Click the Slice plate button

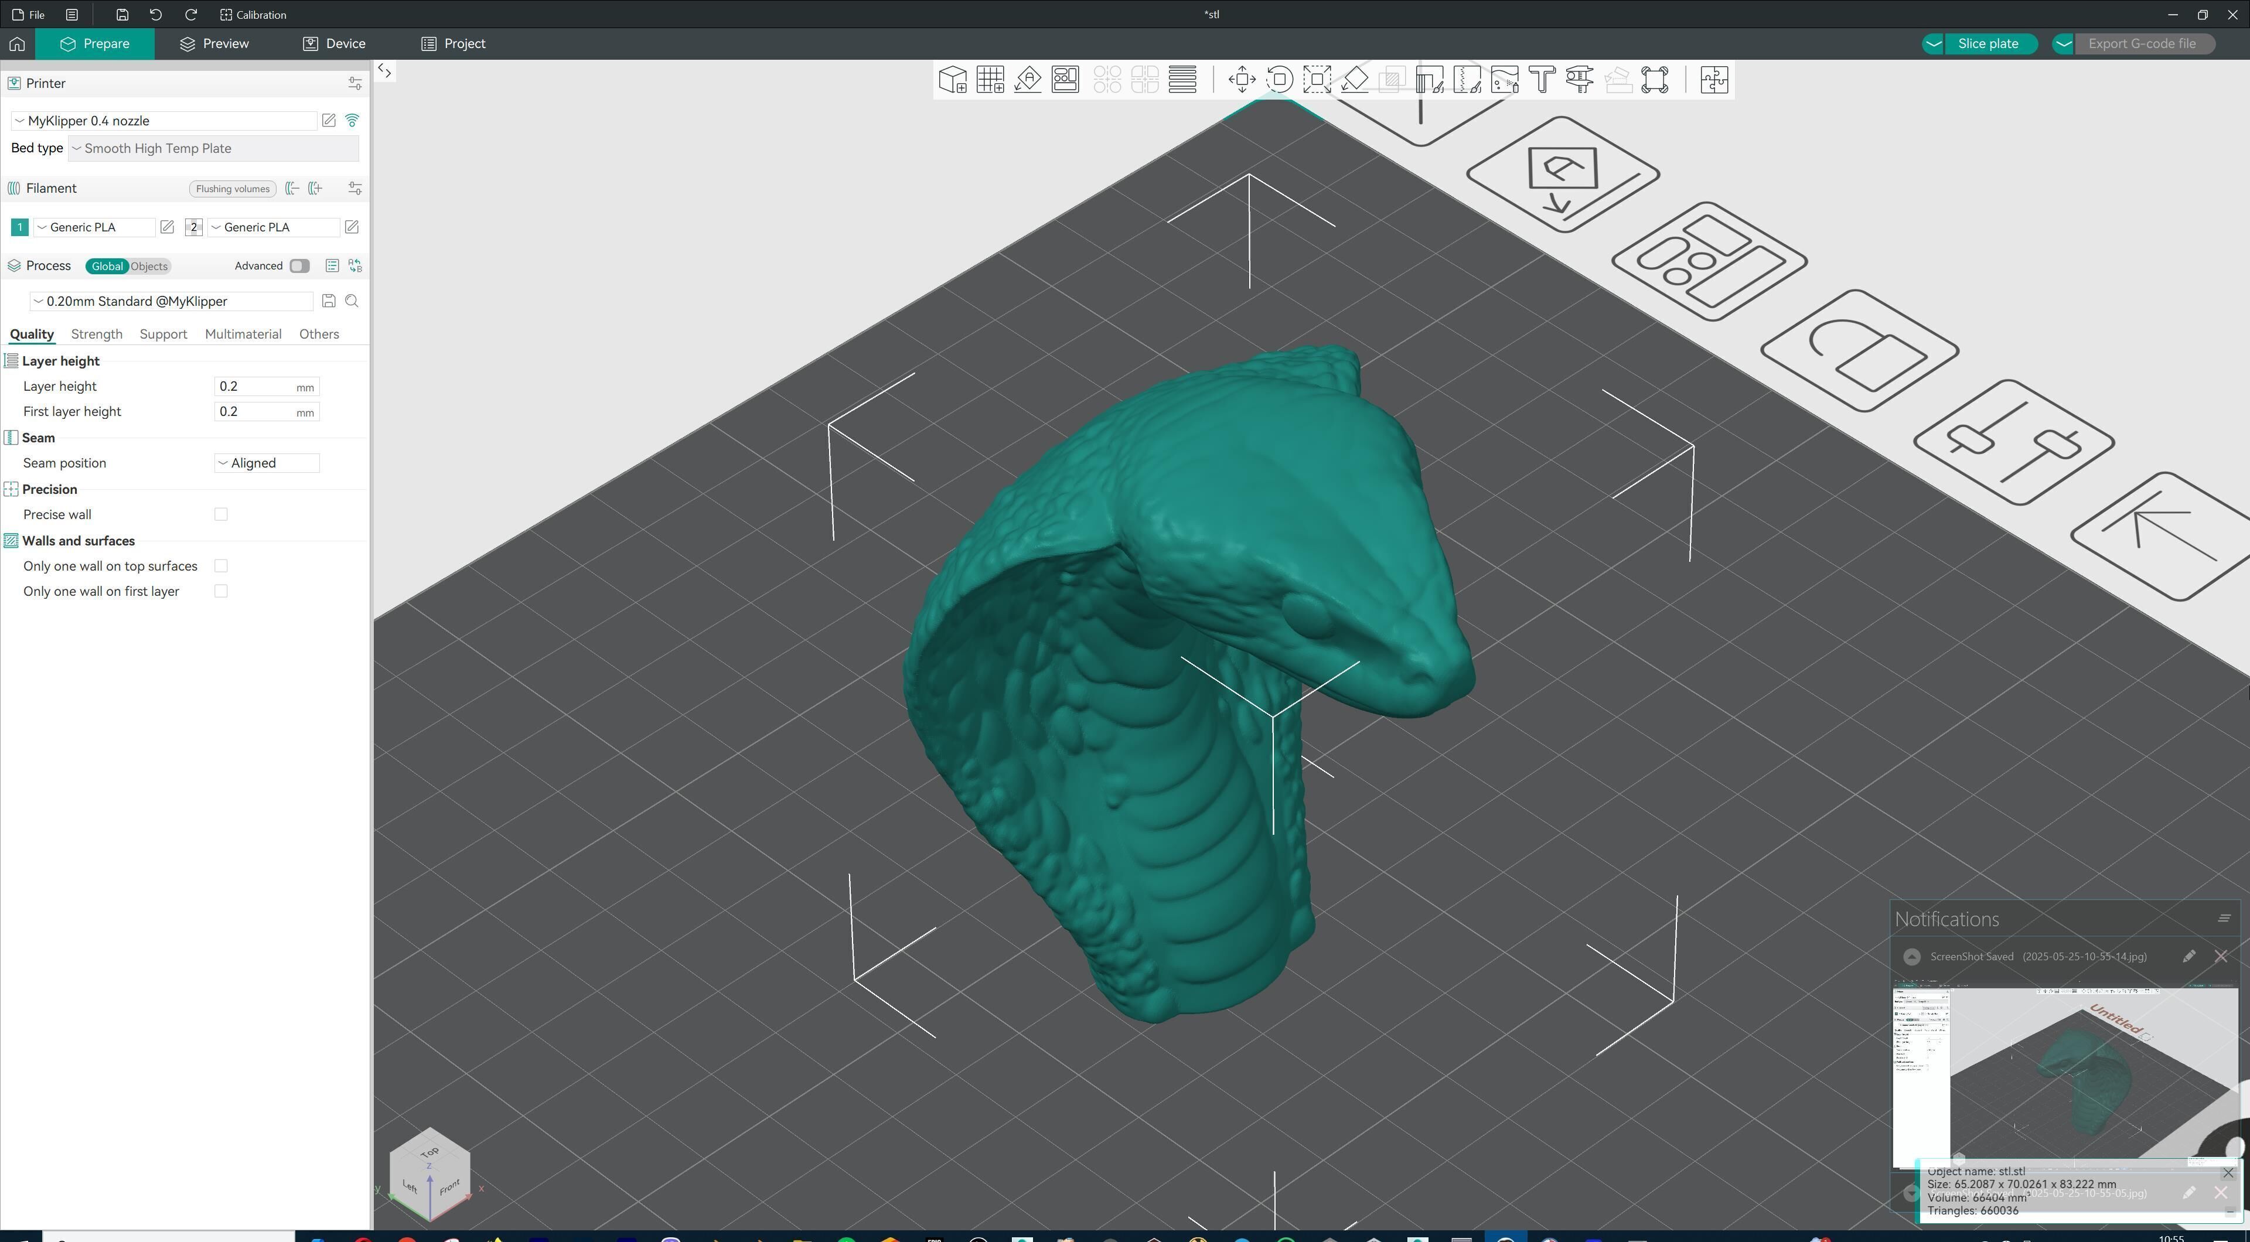pos(1988,44)
